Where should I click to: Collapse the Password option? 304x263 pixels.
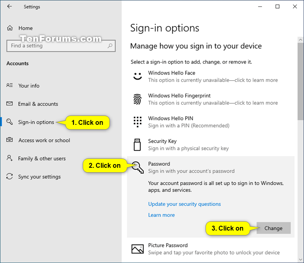[x=210, y=167]
